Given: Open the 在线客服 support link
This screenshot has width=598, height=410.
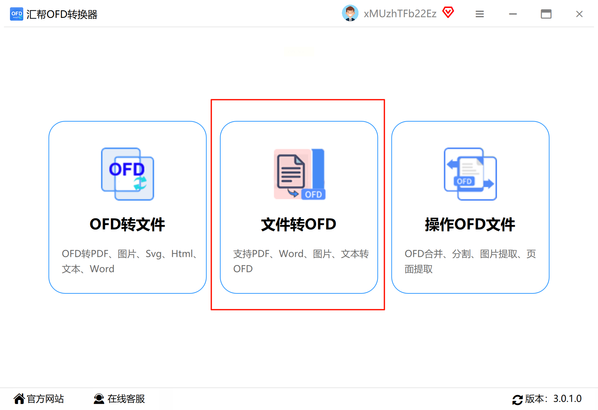Looking at the screenshot, I should (126, 399).
